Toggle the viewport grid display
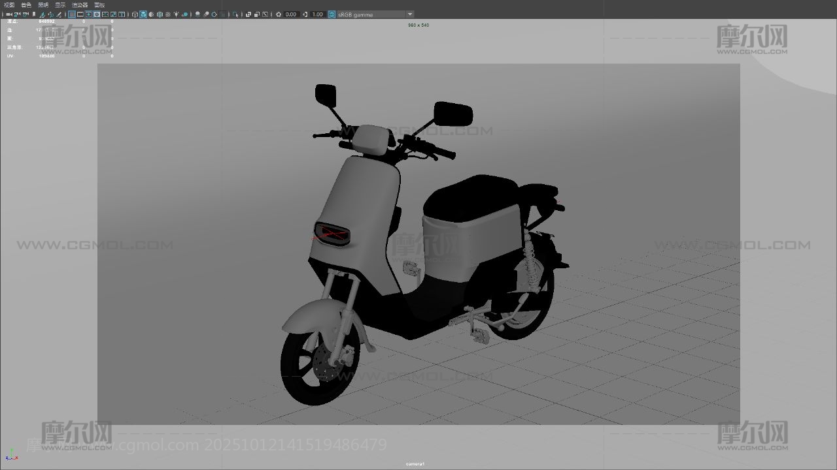Viewport: 837px width, 470px height. click(72, 14)
